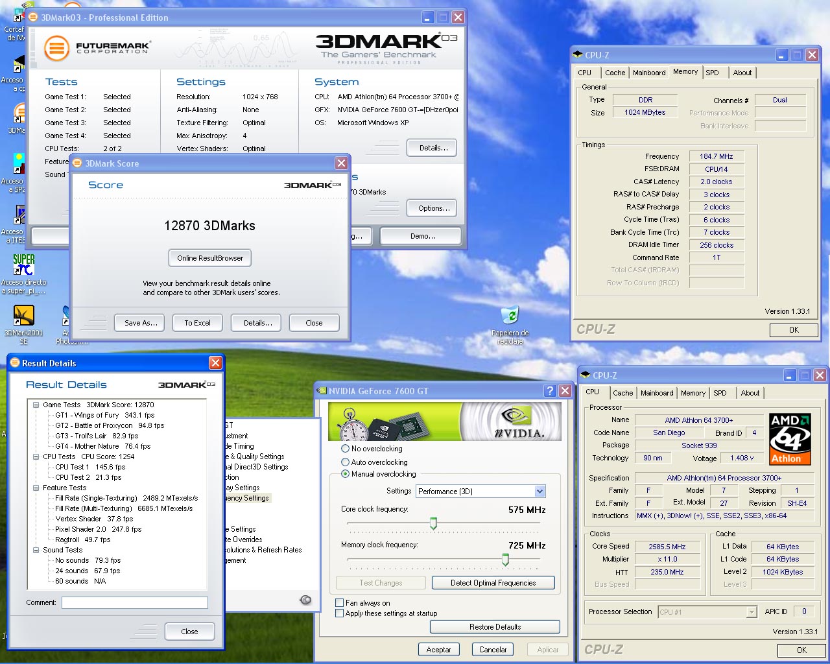This screenshot has height=664, width=830.
Task: Collapse the Feature Tests tree node
Action: pyautogui.click(x=36, y=488)
